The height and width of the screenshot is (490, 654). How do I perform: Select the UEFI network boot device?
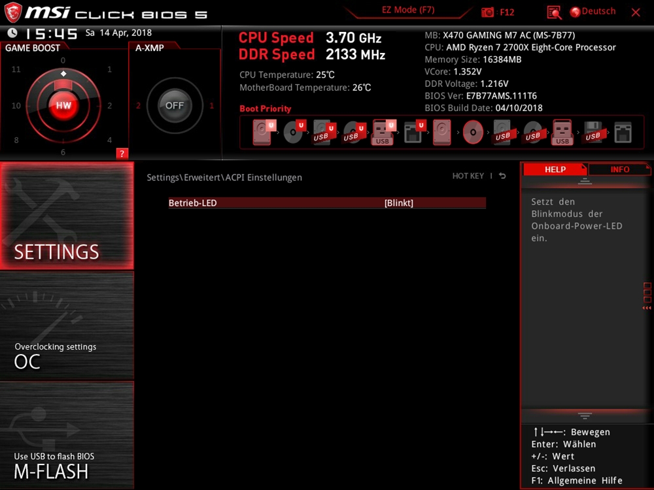[x=414, y=132]
